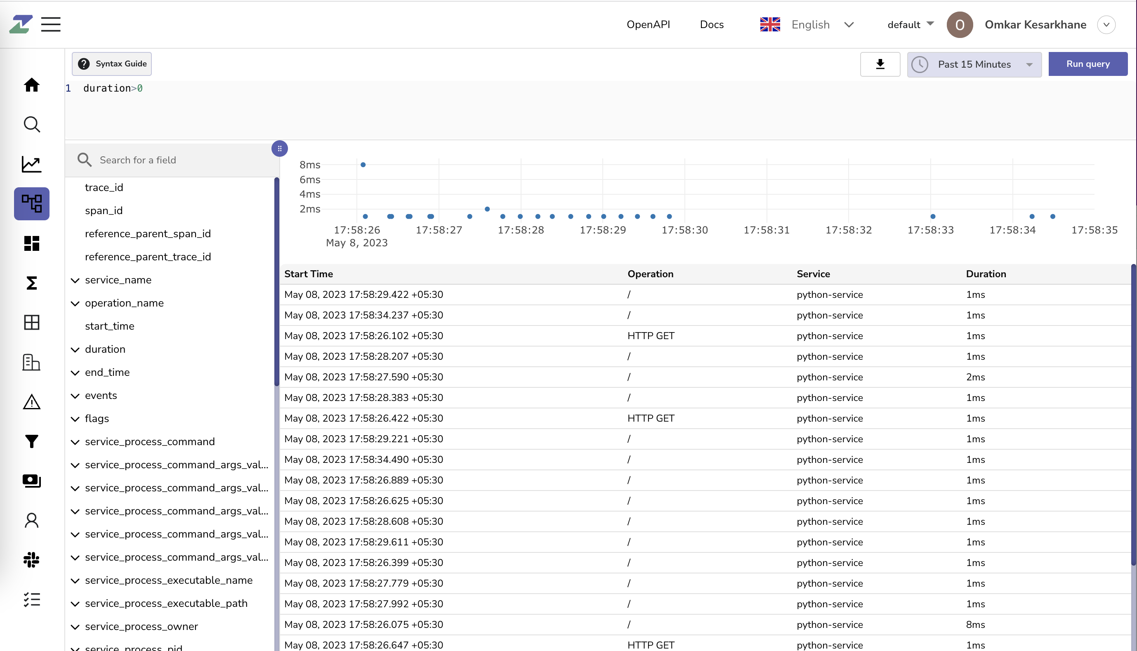Click the field search magnifier icon
The image size is (1137, 651).
[x=84, y=160]
